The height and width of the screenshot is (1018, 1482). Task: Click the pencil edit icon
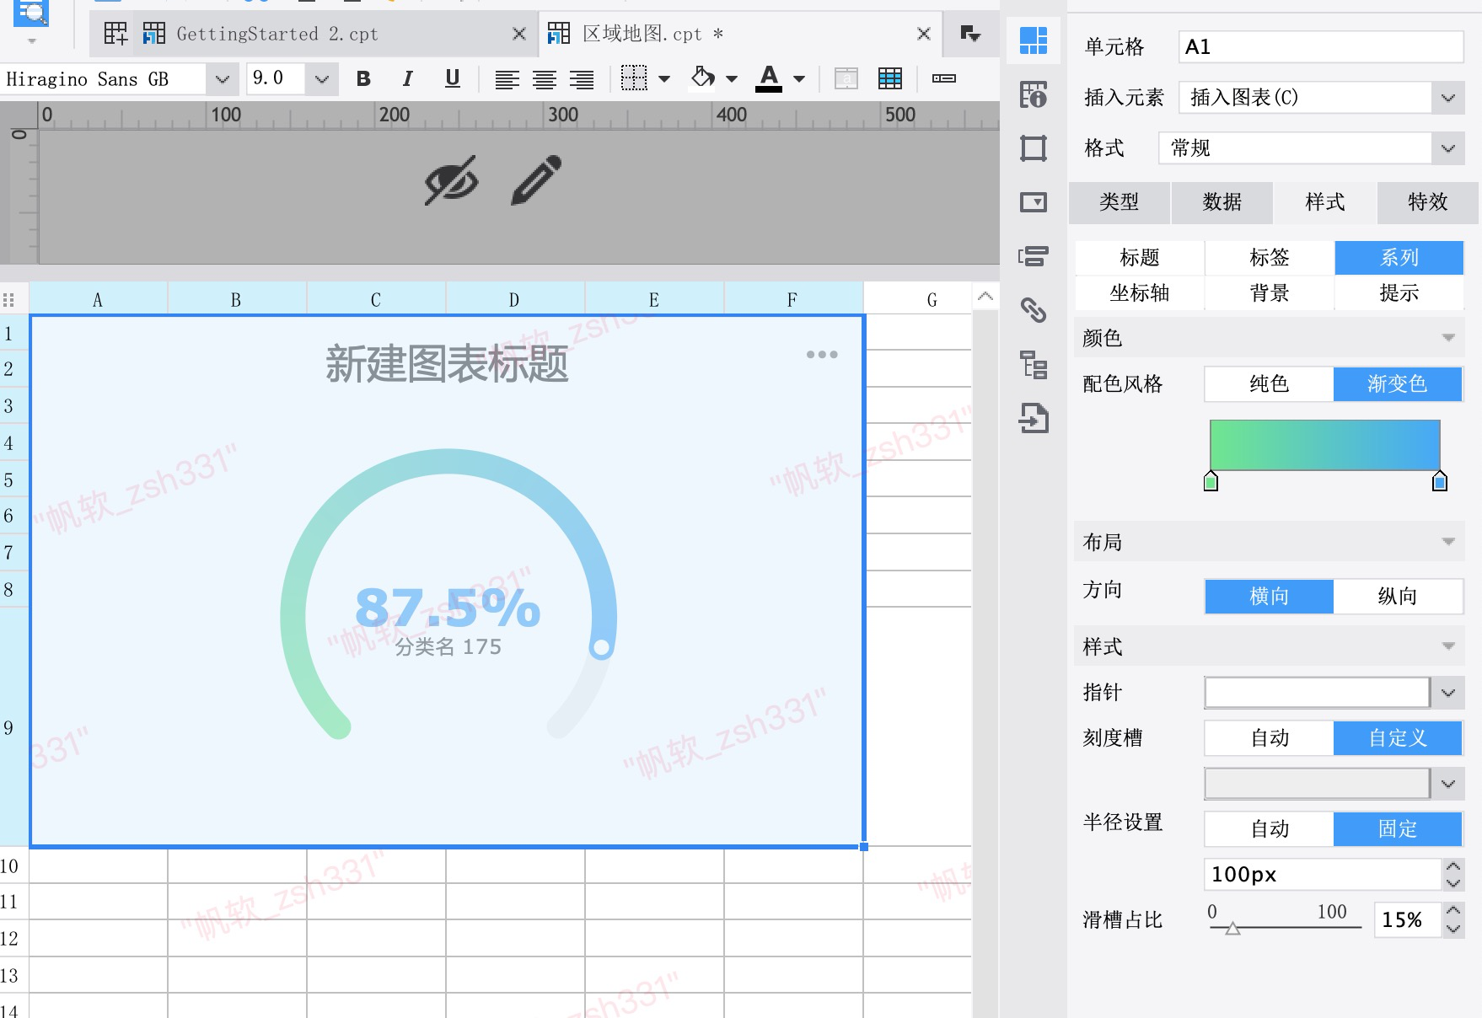(536, 179)
